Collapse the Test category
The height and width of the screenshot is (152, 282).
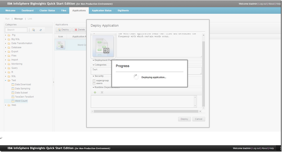pyautogui.click(x=5, y=81)
